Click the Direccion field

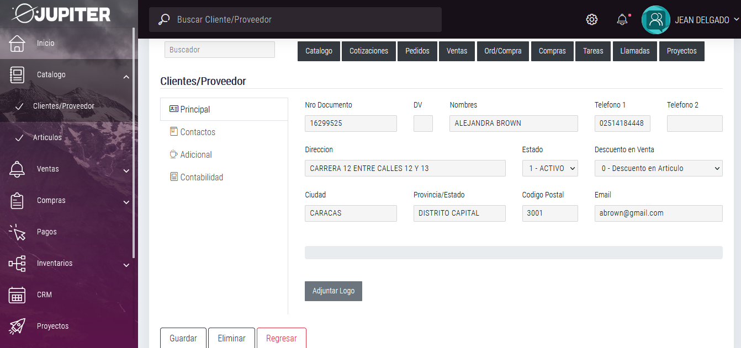pos(405,168)
